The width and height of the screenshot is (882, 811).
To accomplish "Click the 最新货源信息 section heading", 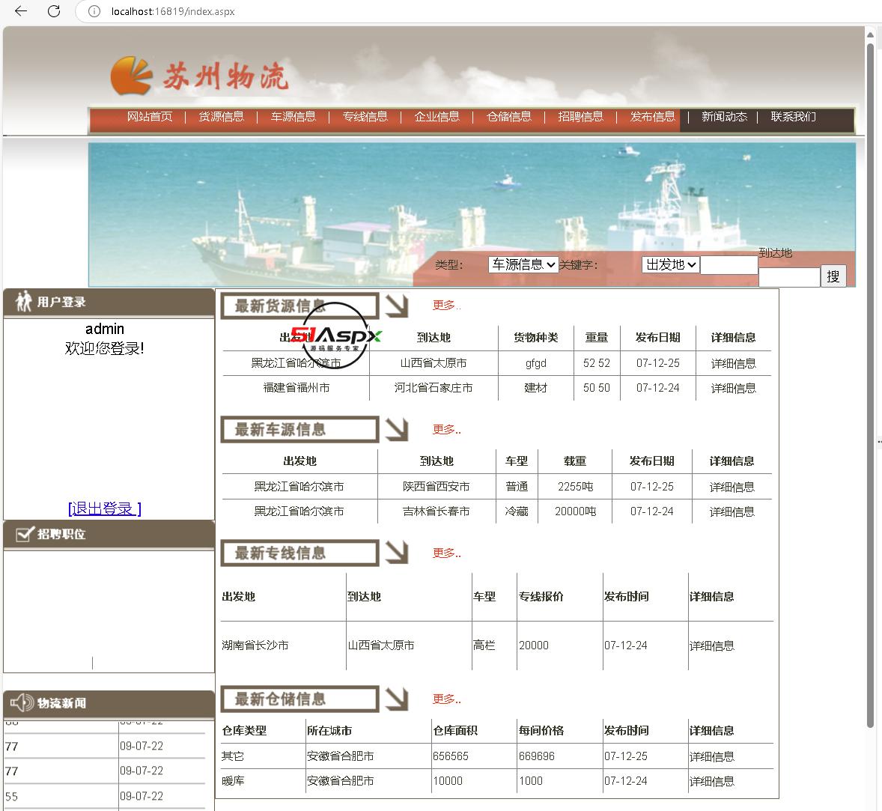I will tap(299, 306).
